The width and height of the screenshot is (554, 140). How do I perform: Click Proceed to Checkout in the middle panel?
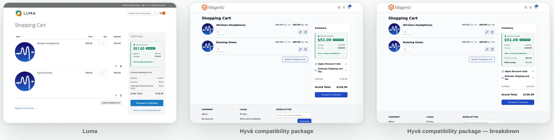(x=331, y=95)
